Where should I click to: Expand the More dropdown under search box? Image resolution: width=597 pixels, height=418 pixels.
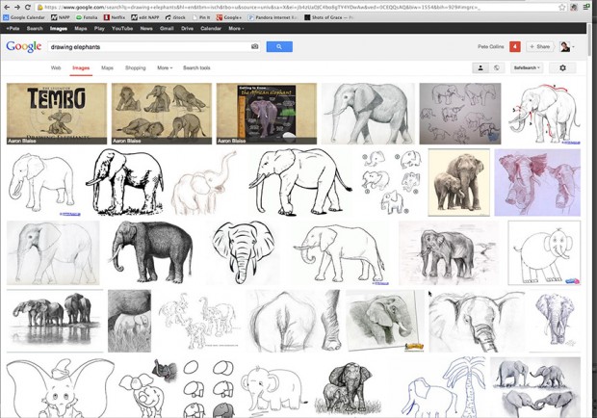tap(165, 67)
